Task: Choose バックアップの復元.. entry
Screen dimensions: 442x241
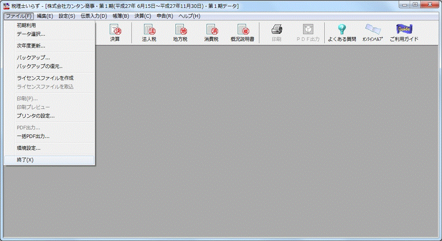Action: coord(39,66)
